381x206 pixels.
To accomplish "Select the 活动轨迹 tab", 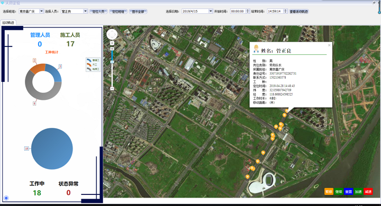I will pyautogui.click(x=8, y=23).
